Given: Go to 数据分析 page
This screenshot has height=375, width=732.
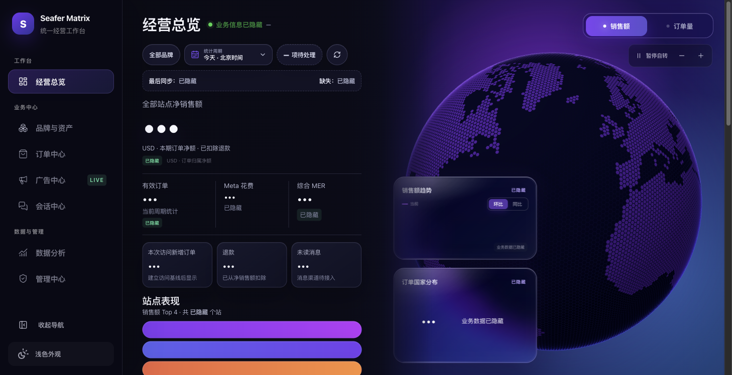Looking at the screenshot, I should point(61,253).
